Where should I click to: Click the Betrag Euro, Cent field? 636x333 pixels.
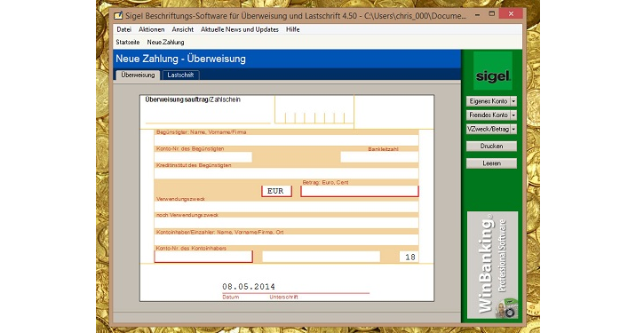pyautogui.click(x=360, y=191)
